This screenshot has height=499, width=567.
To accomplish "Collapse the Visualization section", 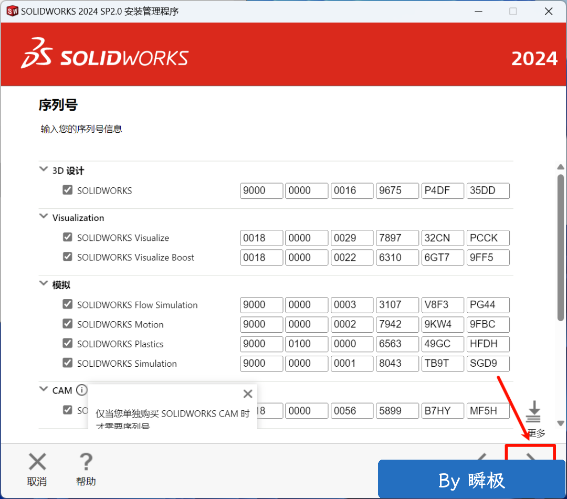I will pos(44,217).
